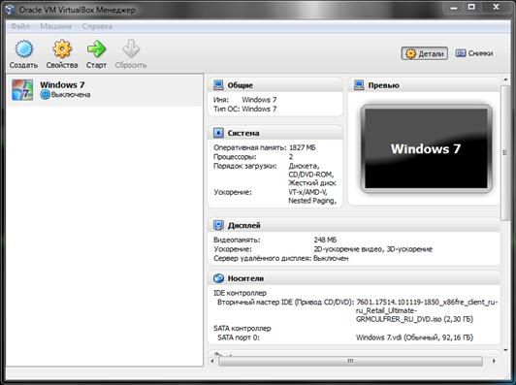Click the Процессоры value 2
Image resolution: width=516 pixels, height=385 pixels.
(x=291, y=157)
